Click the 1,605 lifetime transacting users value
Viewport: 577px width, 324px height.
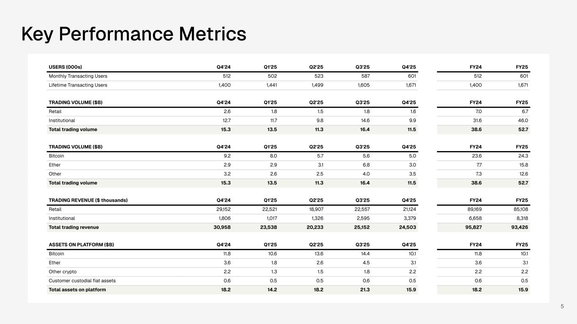(362, 85)
